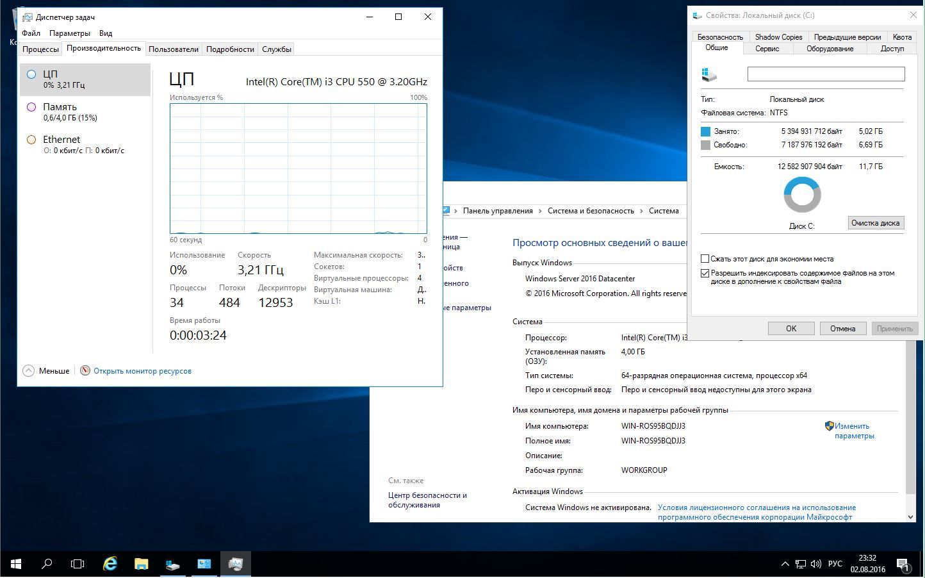The height and width of the screenshot is (578, 925).
Task: Open the network tray icon
Action: click(x=801, y=564)
